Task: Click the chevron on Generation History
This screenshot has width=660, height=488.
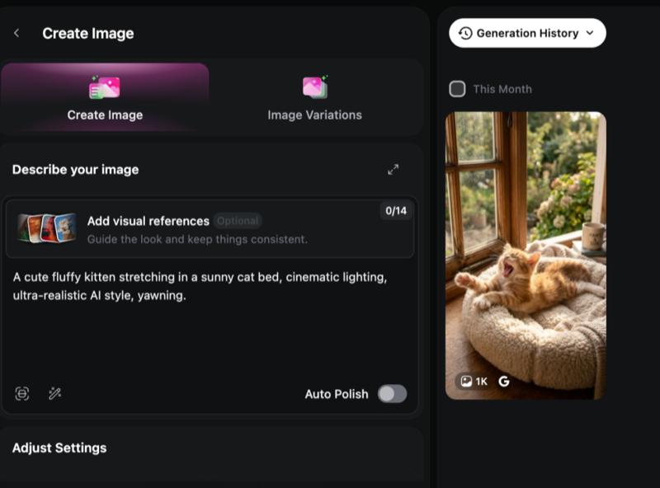Action: 590,33
